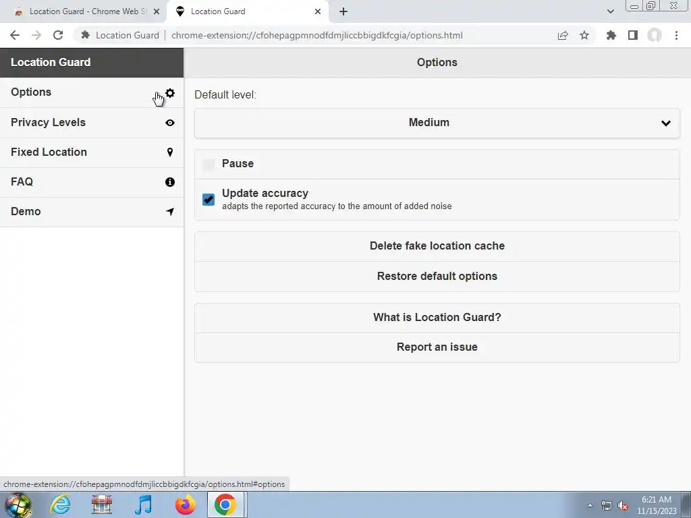Uncheck the Update accuracy checkbox
Image resolution: width=691 pixels, height=518 pixels.
coord(209,200)
